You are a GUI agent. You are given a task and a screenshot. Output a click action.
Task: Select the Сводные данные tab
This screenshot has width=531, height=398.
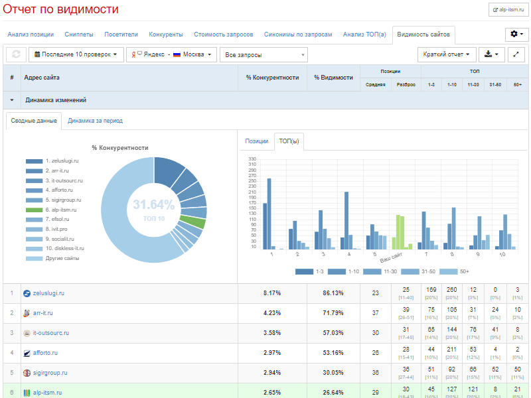click(x=34, y=121)
